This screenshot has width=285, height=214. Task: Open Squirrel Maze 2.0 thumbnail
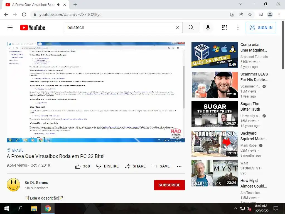(x=215, y=144)
